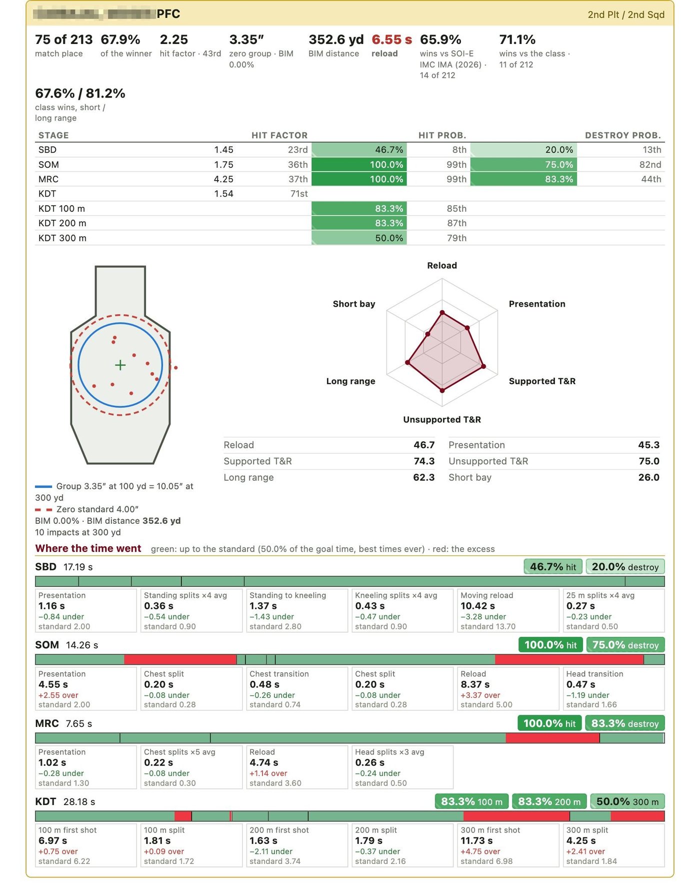This screenshot has height=887, width=700.
Task: Click the KDT 71st rank cell
Action: tap(299, 194)
